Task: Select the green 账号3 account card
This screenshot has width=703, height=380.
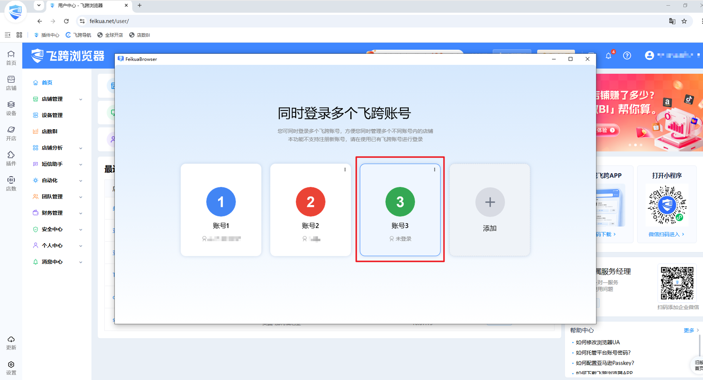Action: pyautogui.click(x=400, y=209)
